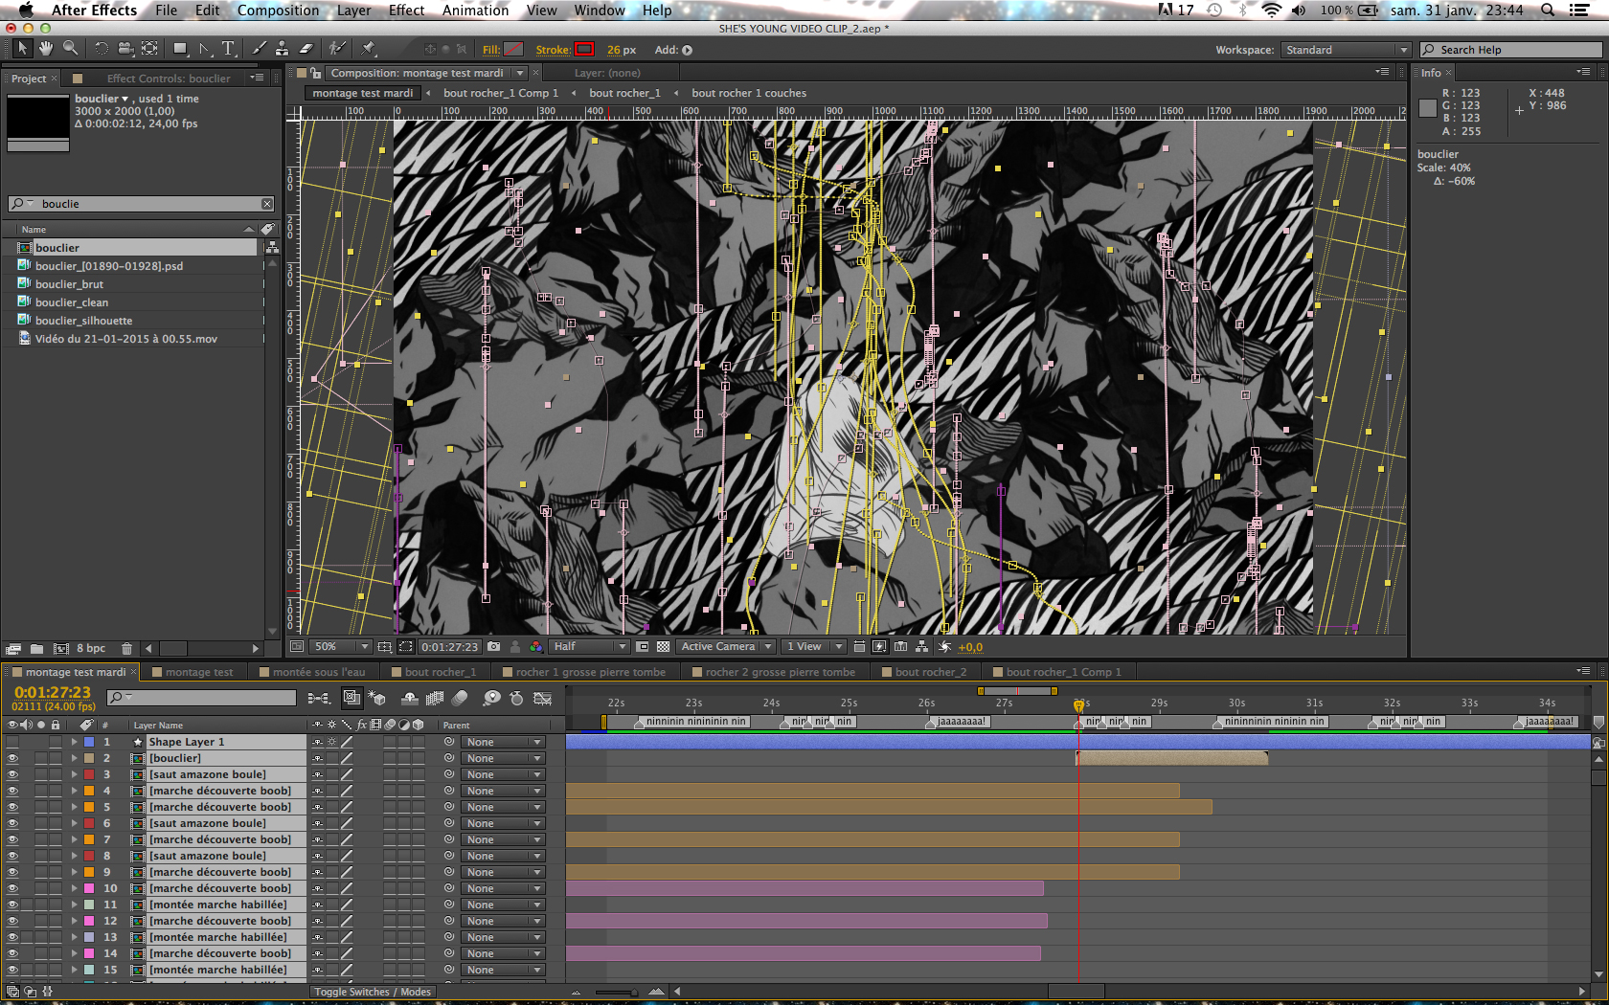Toggle the transparency grid icon

pos(663,647)
